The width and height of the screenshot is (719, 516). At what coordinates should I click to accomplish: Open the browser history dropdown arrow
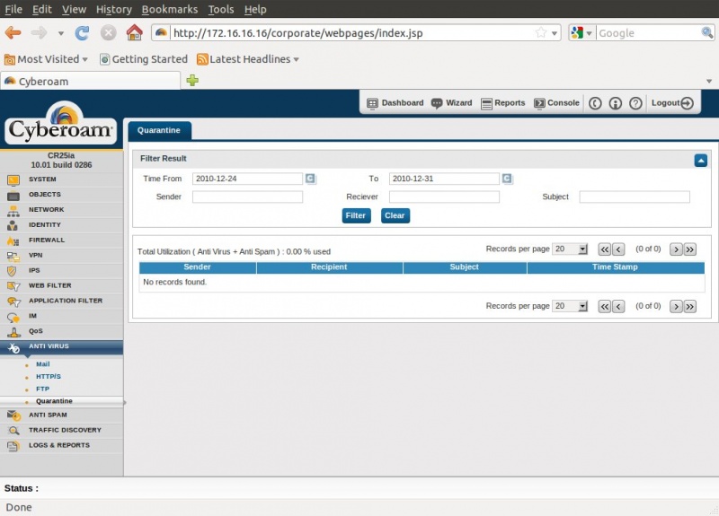coord(61,33)
